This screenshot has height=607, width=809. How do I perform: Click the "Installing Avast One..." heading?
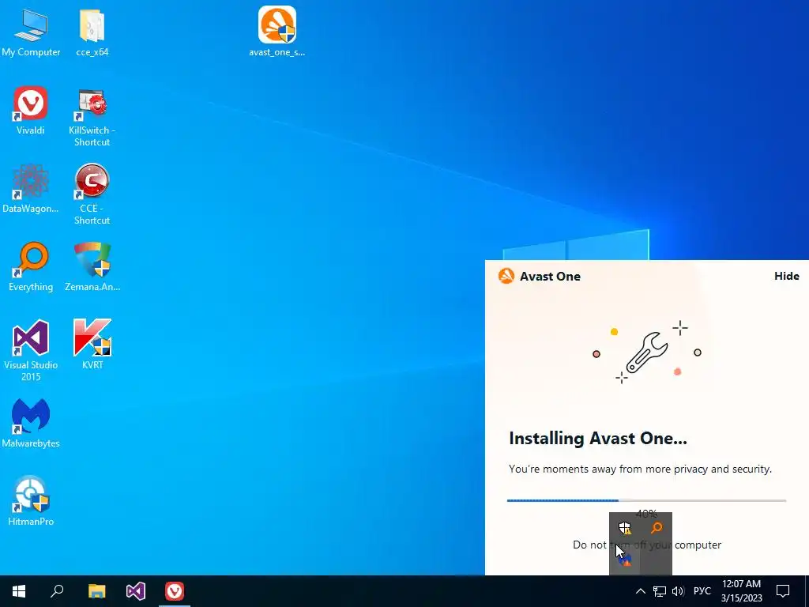[x=598, y=439]
